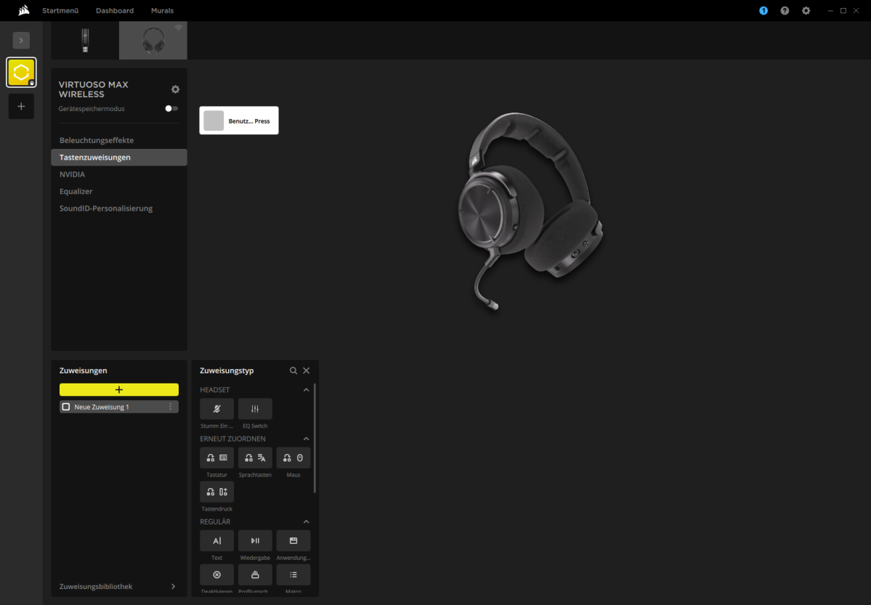Close the Zuweisungstyp panel

click(306, 370)
